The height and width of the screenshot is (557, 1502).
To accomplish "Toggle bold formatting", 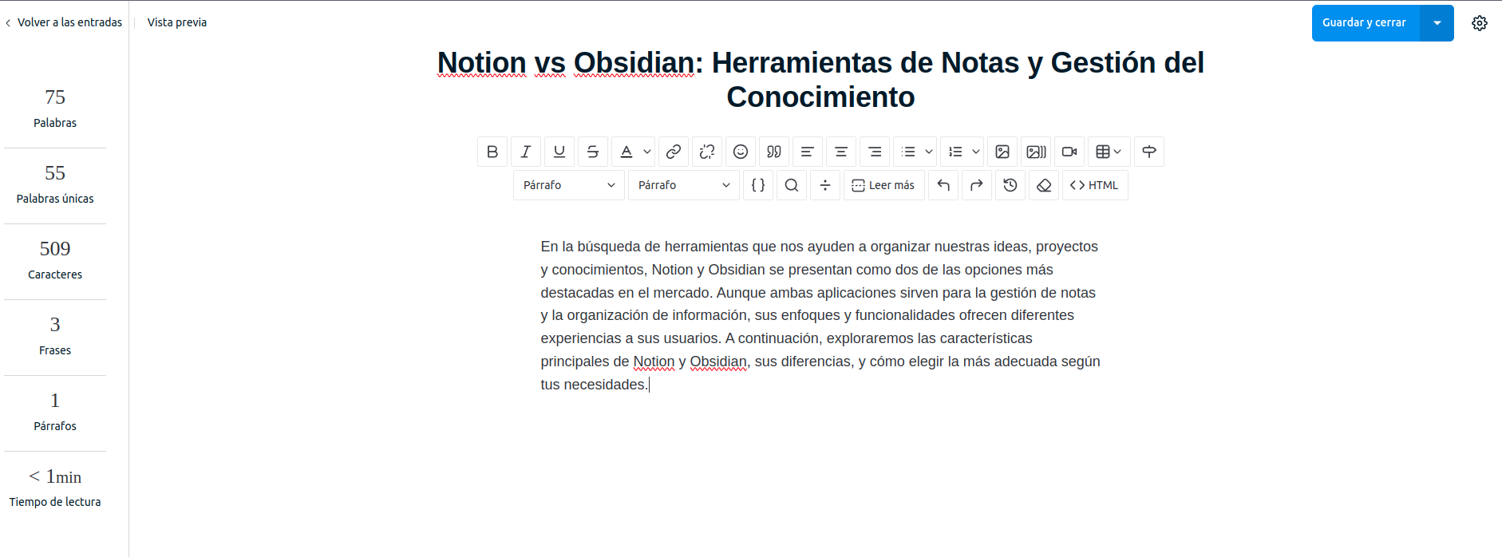I will (492, 152).
